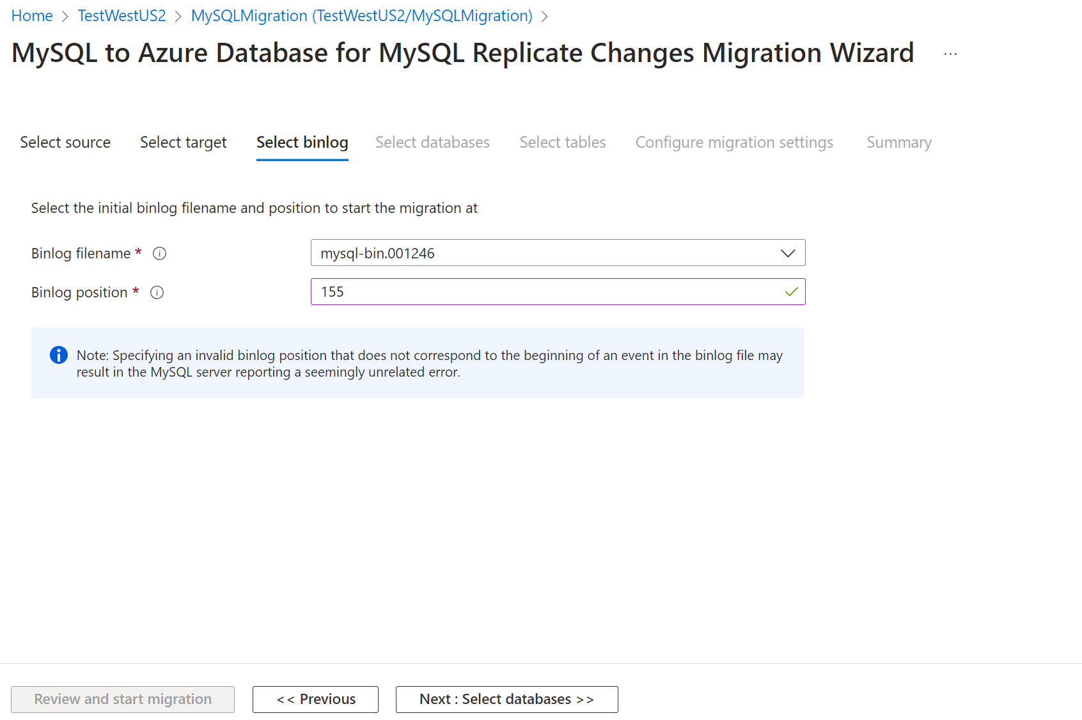Open Configure migration settings tab

pos(734,143)
